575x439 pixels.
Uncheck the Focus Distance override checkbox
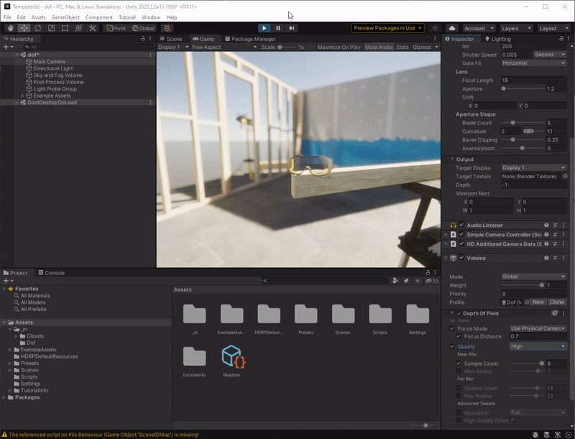point(459,336)
